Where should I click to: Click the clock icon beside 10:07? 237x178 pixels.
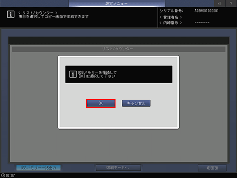(3, 175)
